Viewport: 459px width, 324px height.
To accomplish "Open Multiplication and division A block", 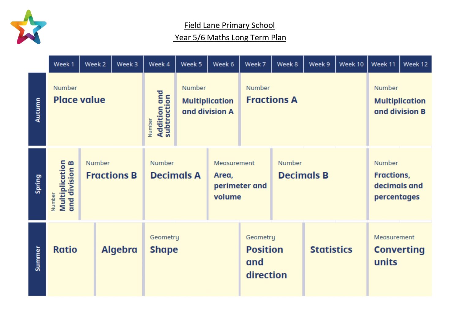I will (x=208, y=109).
